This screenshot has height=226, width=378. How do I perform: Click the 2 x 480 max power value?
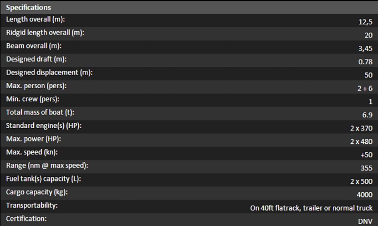362,141
